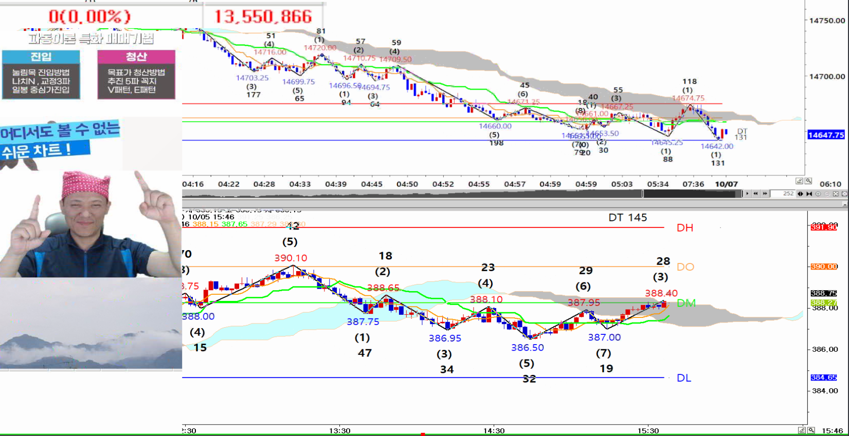Select the pencil drawing tool on lower chart
The width and height of the screenshot is (849, 436).
tap(802, 430)
